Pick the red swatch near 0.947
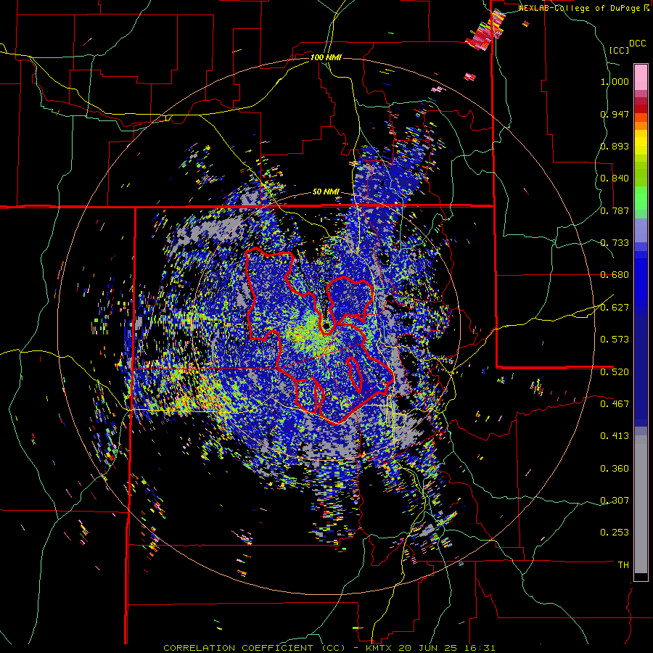This screenshot has width=653, height=653. coord(641,109)
